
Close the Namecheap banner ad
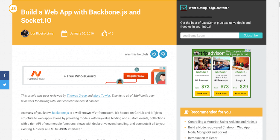coord(164,68)
